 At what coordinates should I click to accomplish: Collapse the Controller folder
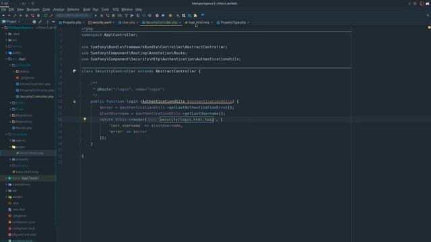10,65
